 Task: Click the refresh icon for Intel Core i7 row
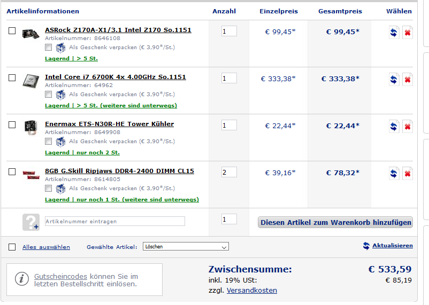click(x=394, y=80)
